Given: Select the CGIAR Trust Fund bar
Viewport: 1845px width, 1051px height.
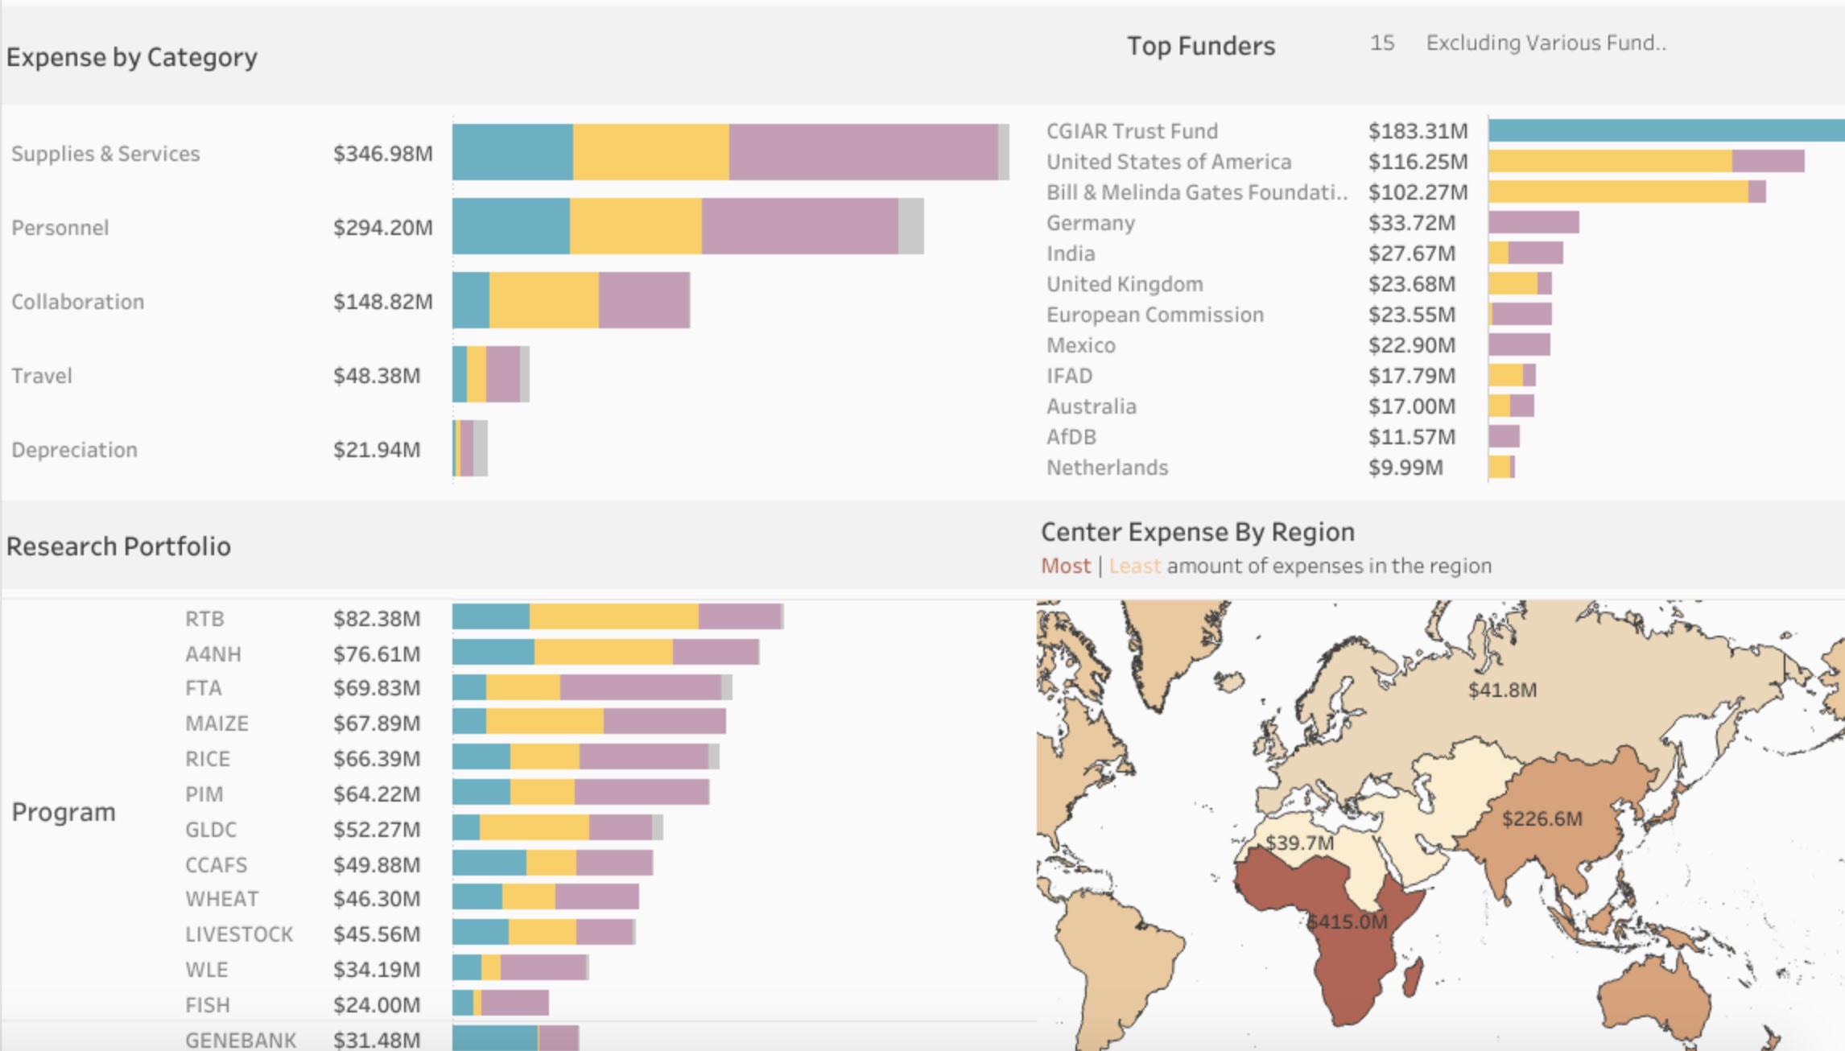Looking at the screenshot, I should point(1665,130).
